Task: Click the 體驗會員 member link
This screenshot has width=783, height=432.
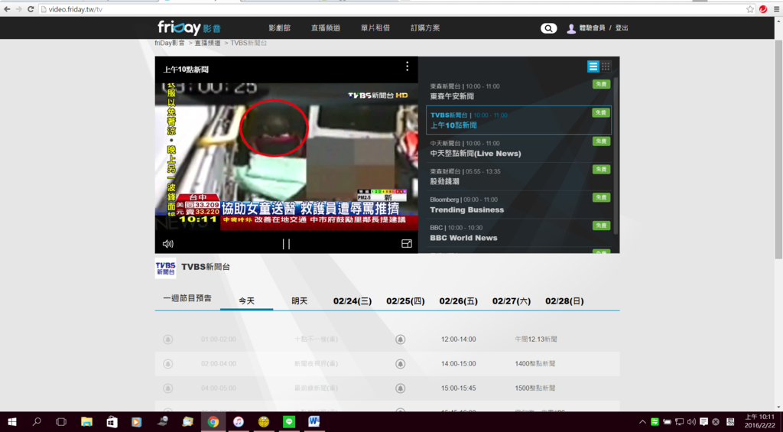Action: tap(592, 28)
